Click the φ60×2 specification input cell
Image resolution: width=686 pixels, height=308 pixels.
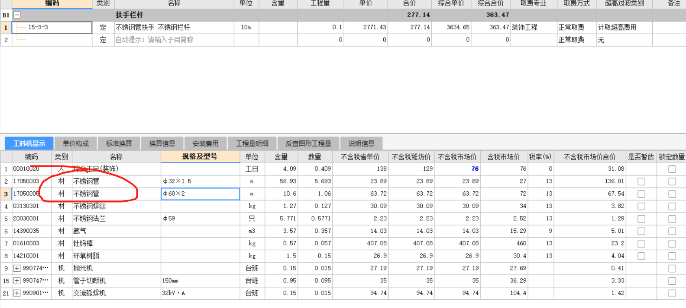(x=200, y=194)
